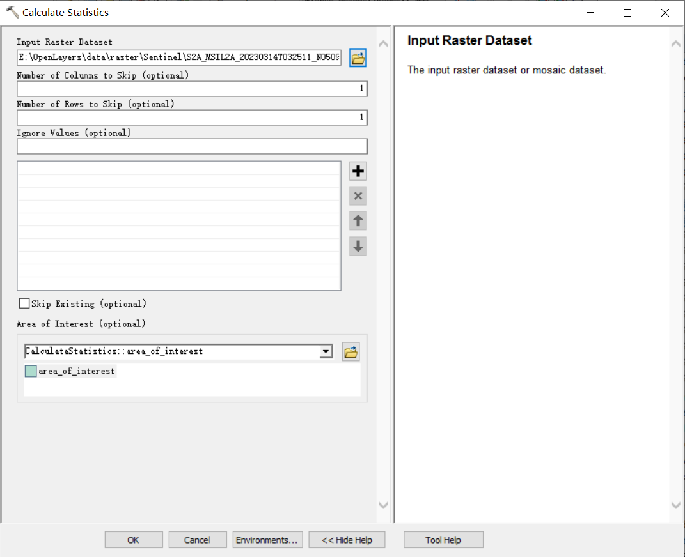
Task: Focus the Ignore Values input field
Action: coord(192,146)
